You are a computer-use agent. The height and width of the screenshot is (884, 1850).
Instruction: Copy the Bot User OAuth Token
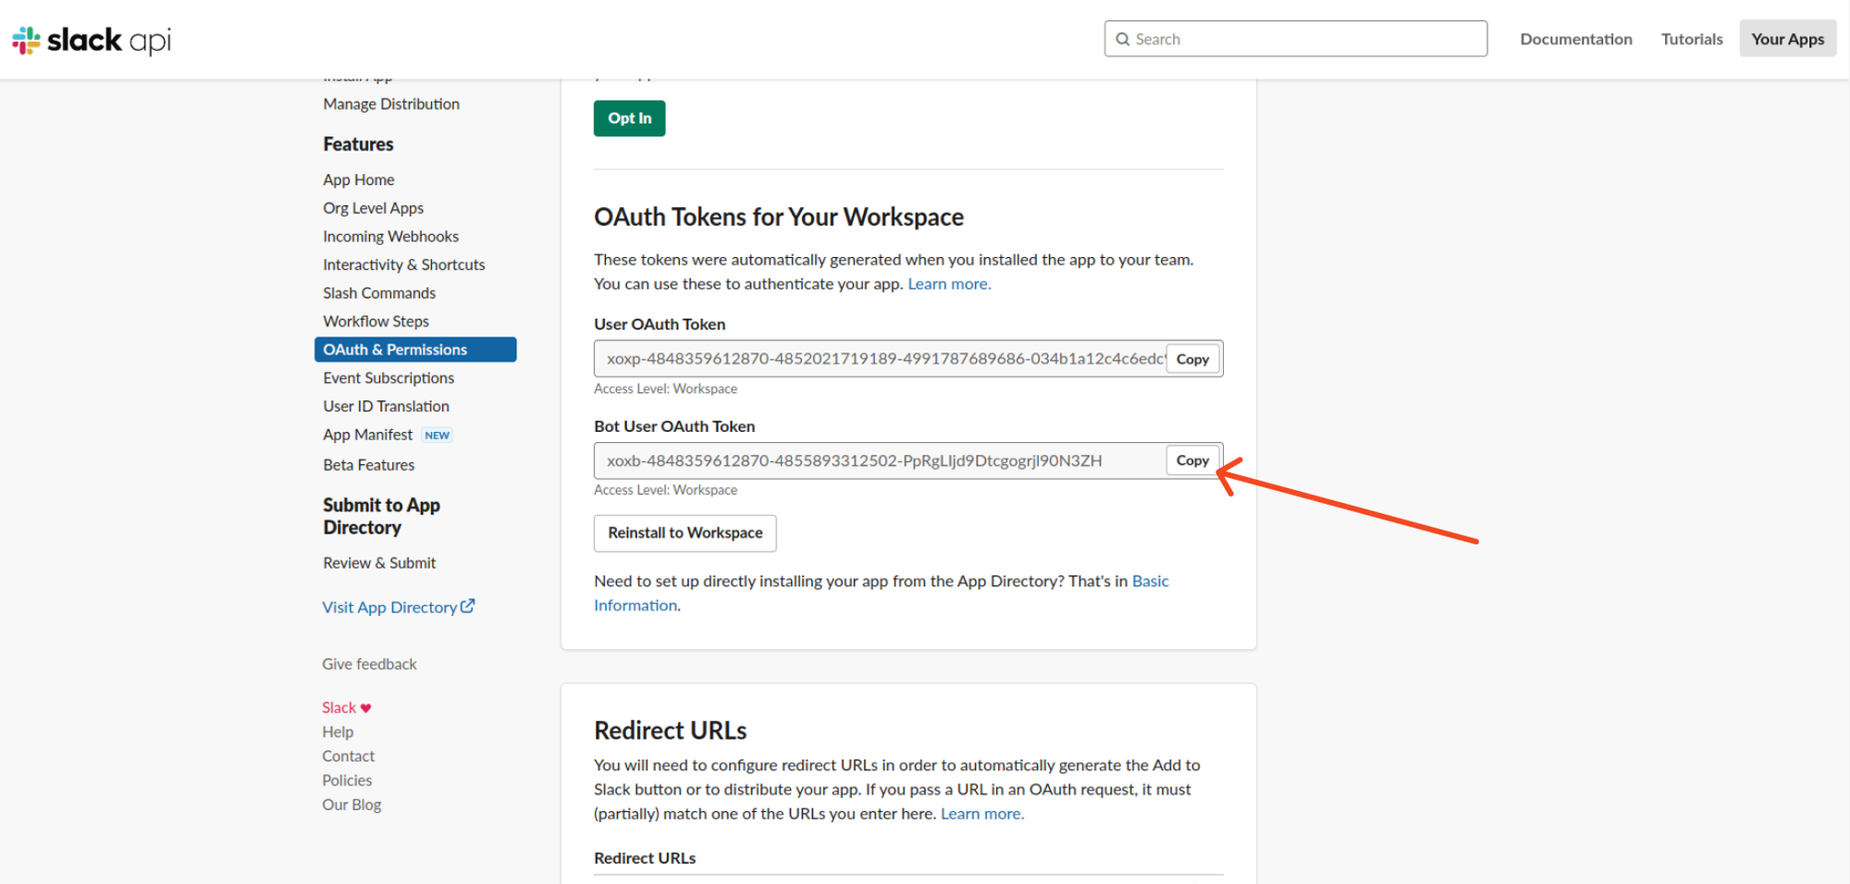tap(1191, 460)
